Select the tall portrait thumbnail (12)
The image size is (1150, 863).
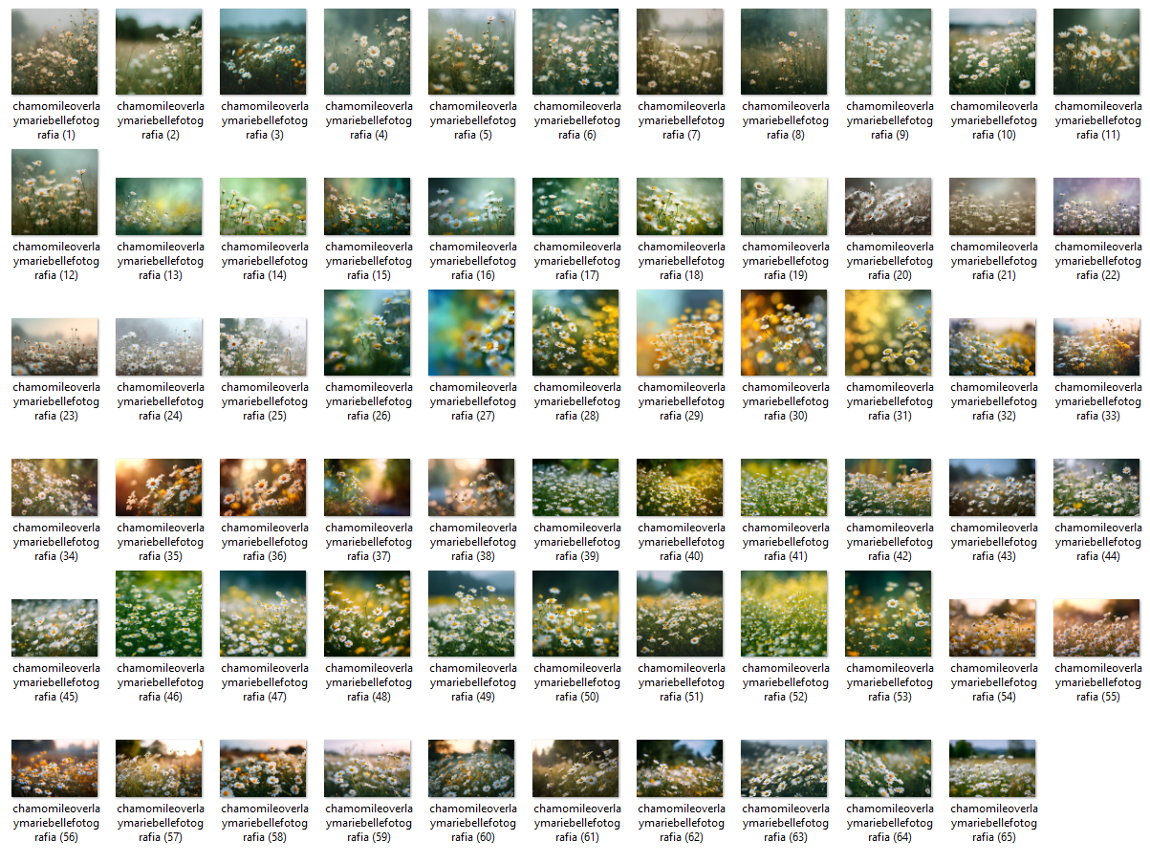[x=54, y=192]
